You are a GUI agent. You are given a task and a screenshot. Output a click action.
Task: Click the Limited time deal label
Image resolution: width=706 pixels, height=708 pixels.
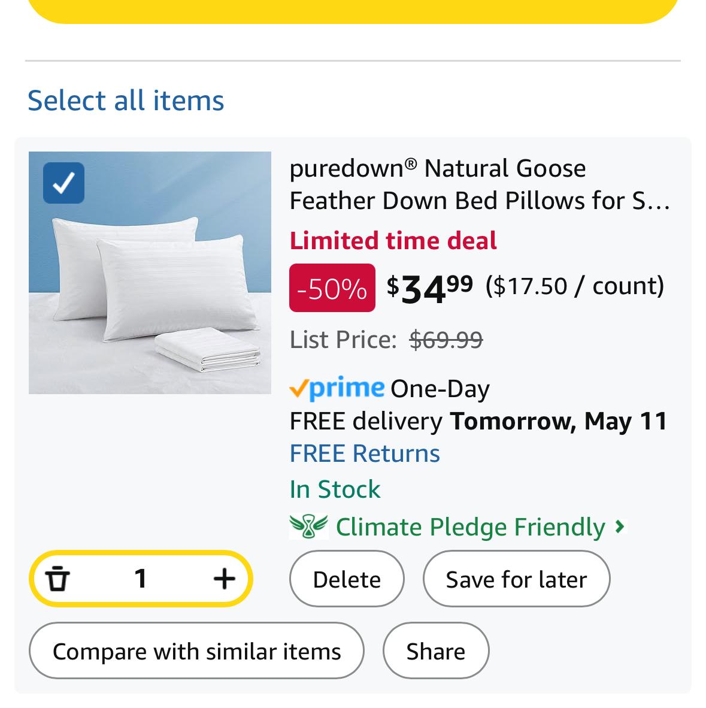point(393,241)
